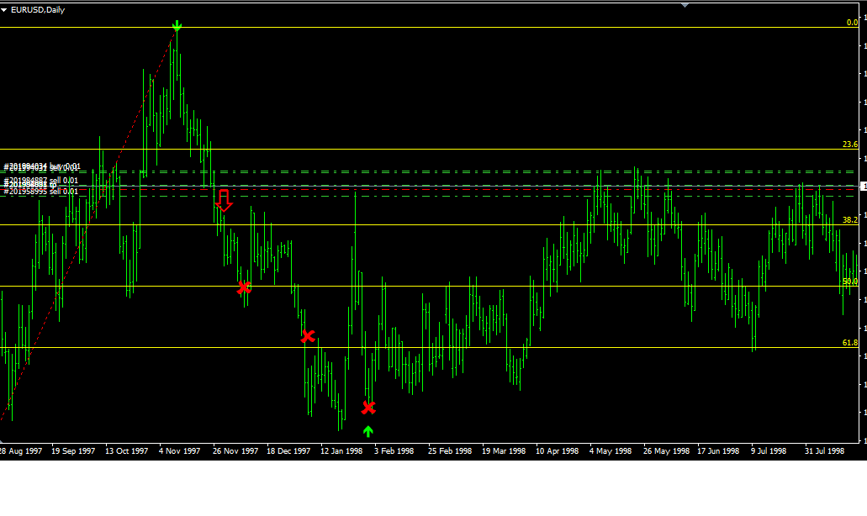The width and height of the screenshot is (867, 516).
Task: Click the EURUSD,Daily chart title
Action: tap(38, 10)
